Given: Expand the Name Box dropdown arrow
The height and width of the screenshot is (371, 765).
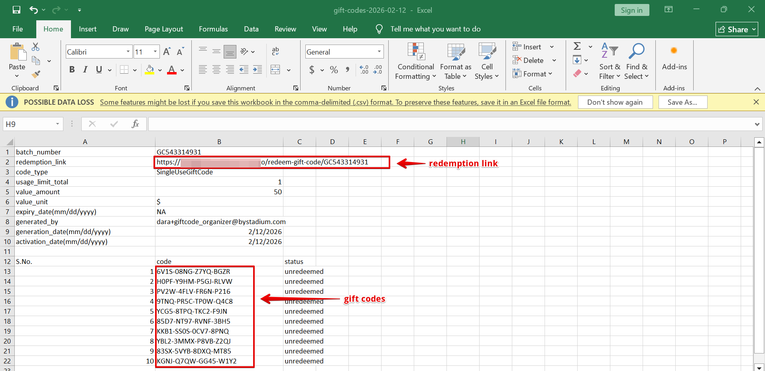Looking at the screenshot, I should click(57, 124).
